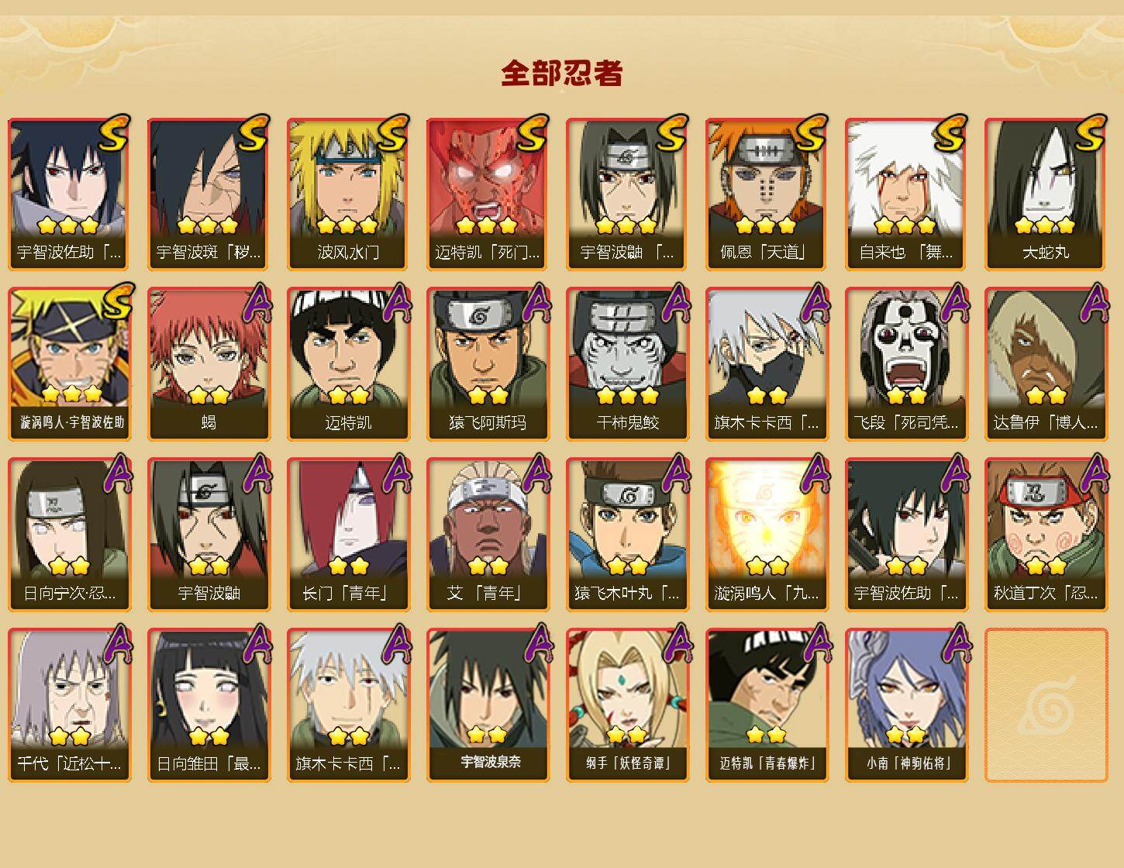
Task: Open the 猿飞阿斯玛 ninja card
Action: 488,364
